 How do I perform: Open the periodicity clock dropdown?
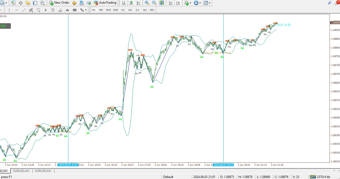[x=197, y=3]
